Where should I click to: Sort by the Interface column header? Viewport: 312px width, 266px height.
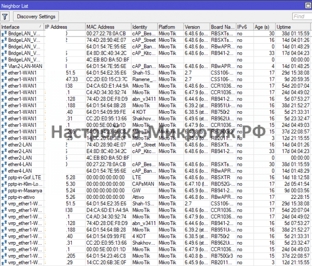coord(22,27)
